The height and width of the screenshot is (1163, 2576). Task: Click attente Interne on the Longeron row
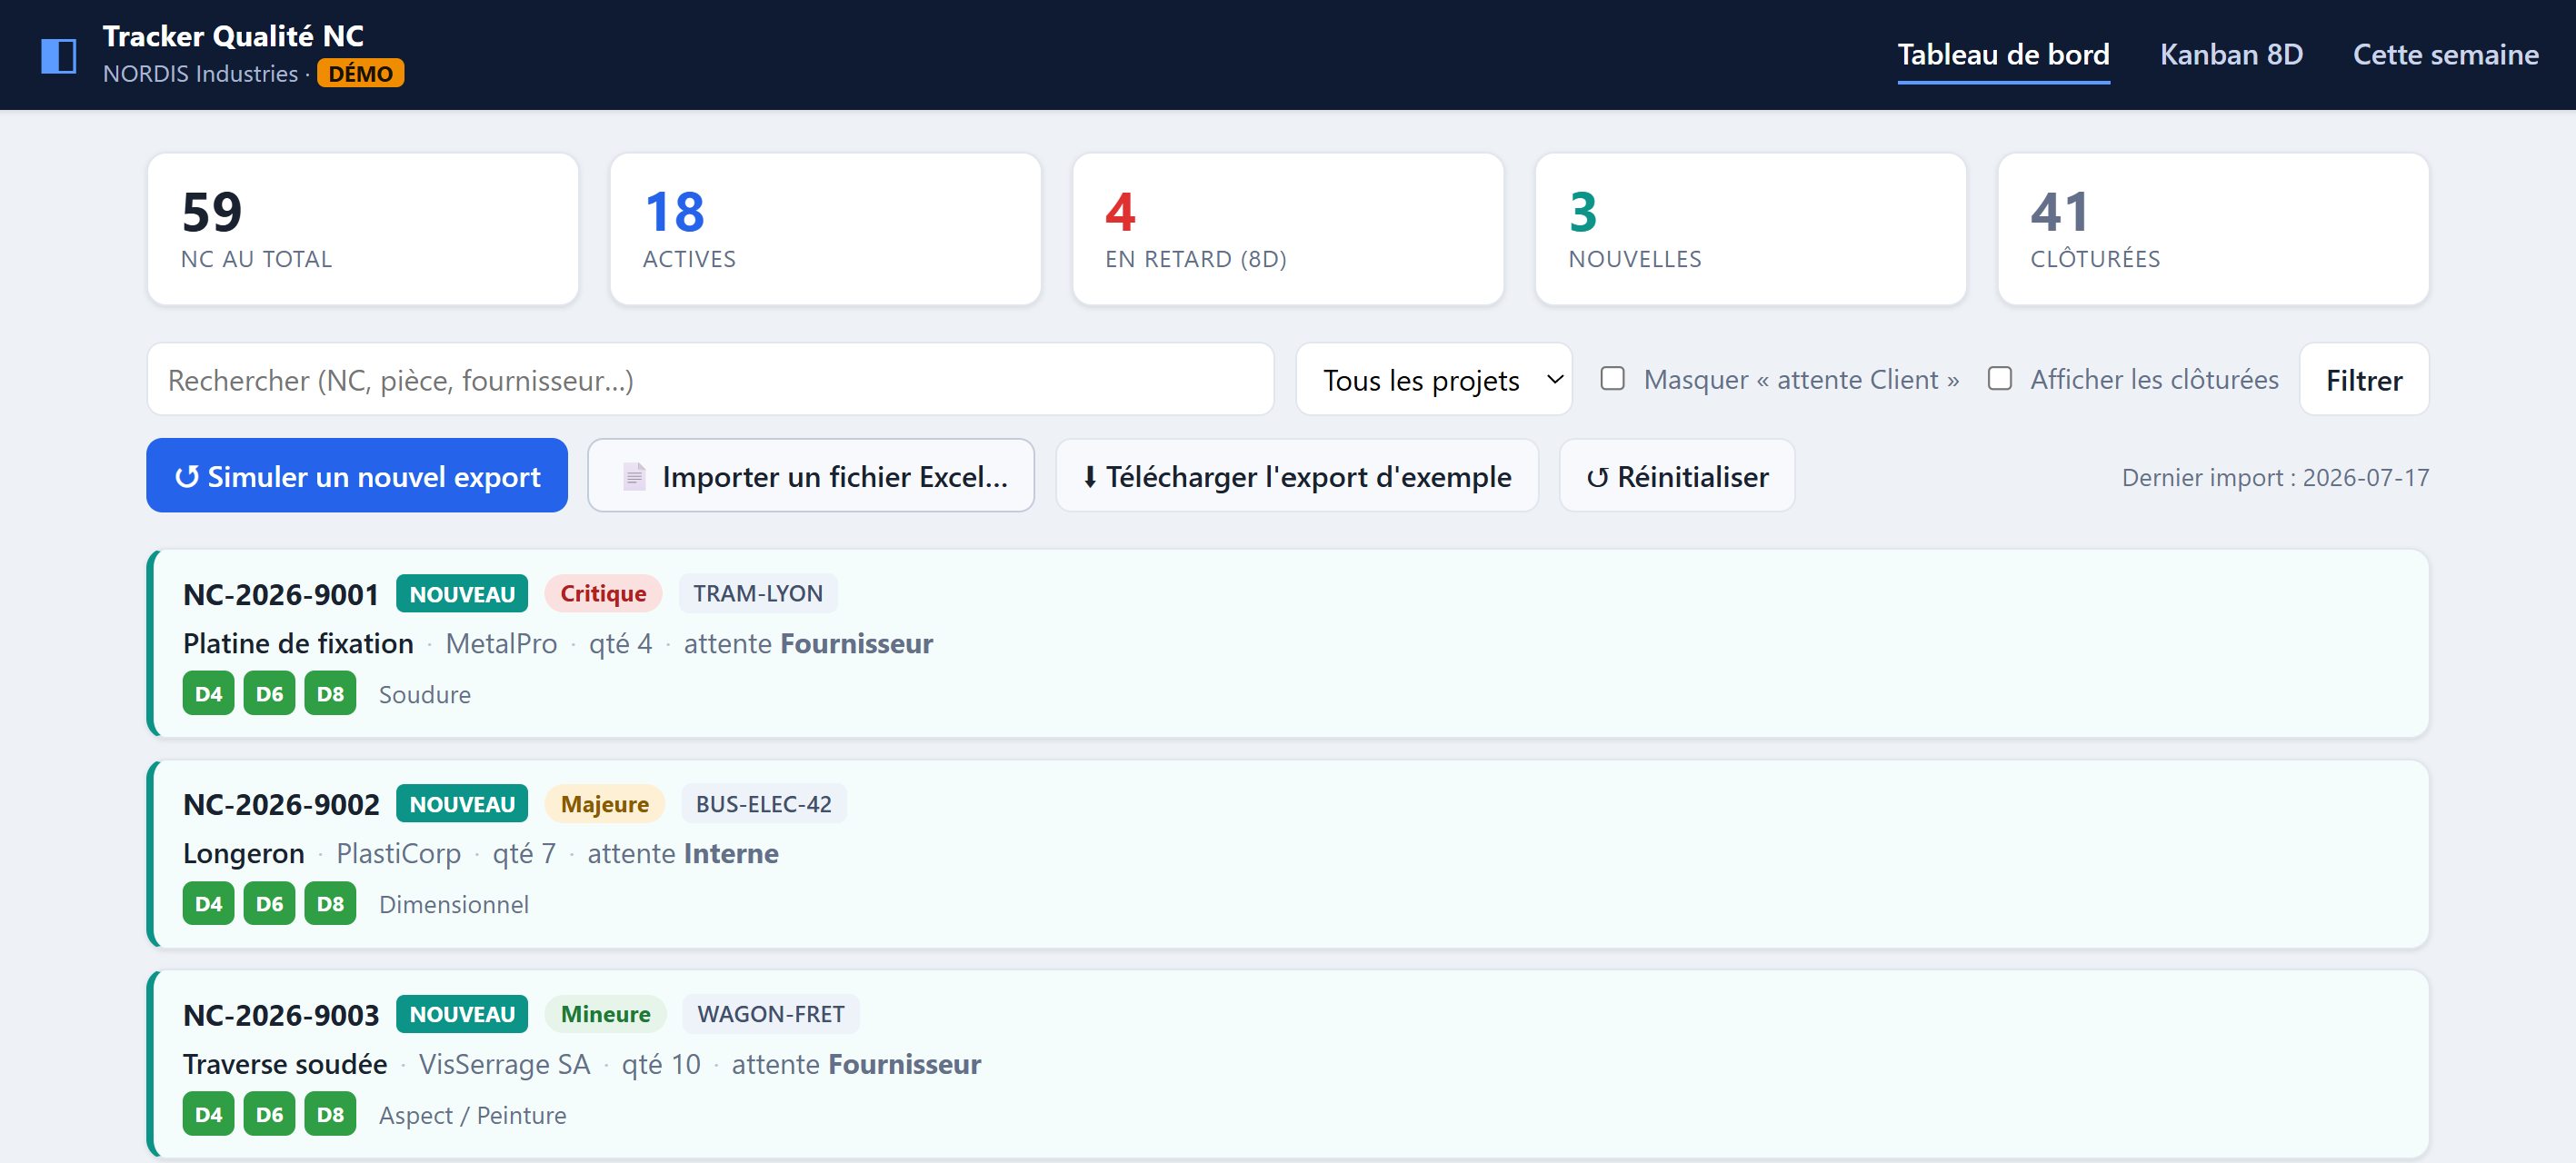tap(683, 854)
